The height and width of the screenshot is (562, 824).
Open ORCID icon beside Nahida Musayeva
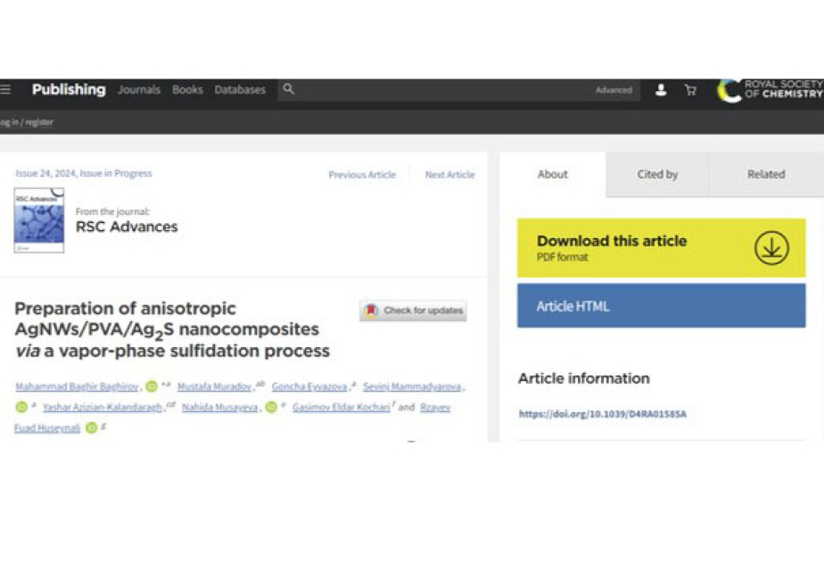point(271,407)
